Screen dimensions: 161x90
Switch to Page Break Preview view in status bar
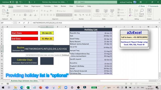click(136, 84)
